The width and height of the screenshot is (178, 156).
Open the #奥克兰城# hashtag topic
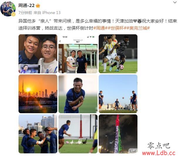pos(138,28)
